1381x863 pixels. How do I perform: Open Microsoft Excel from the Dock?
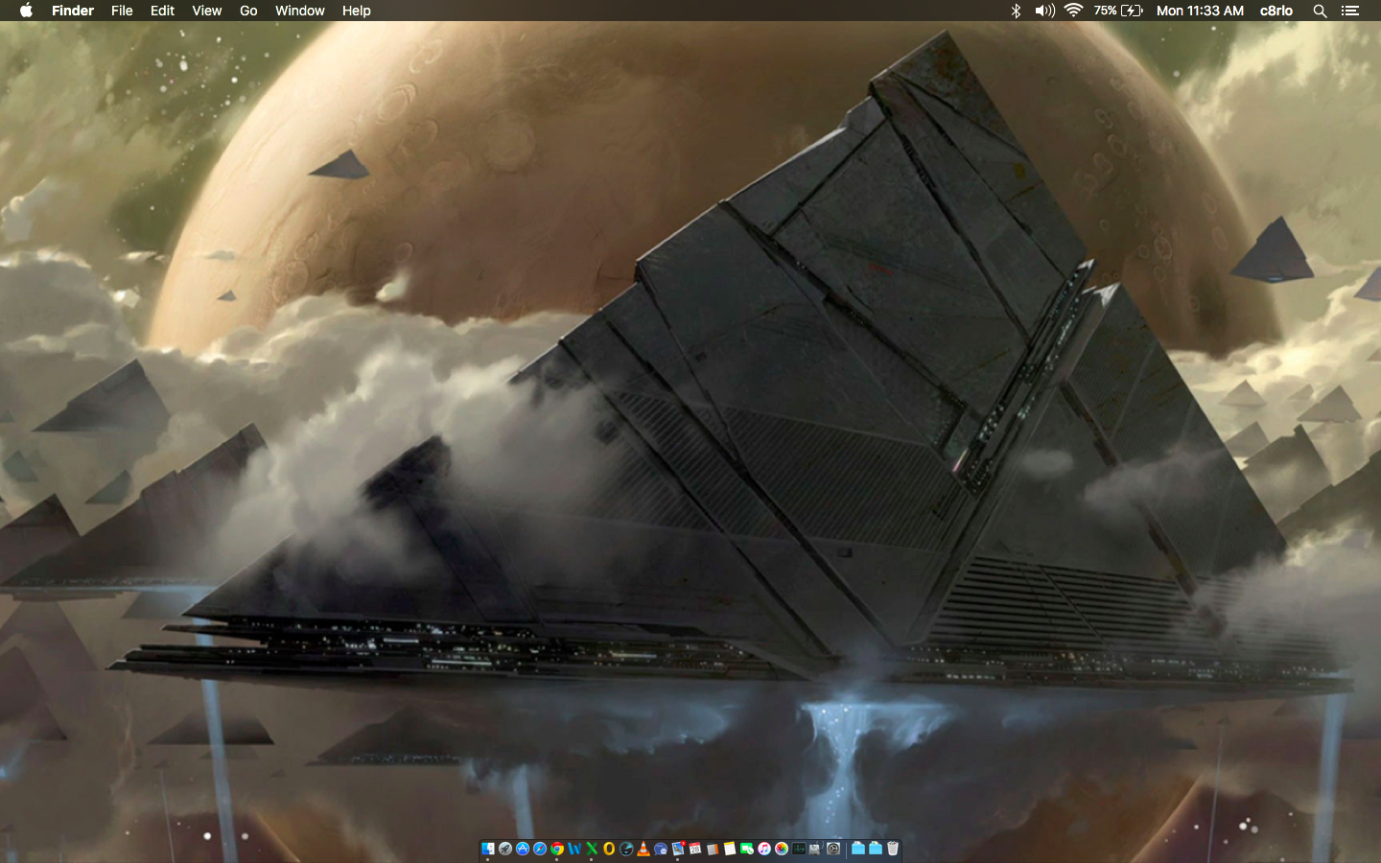[x=592, y=849]
